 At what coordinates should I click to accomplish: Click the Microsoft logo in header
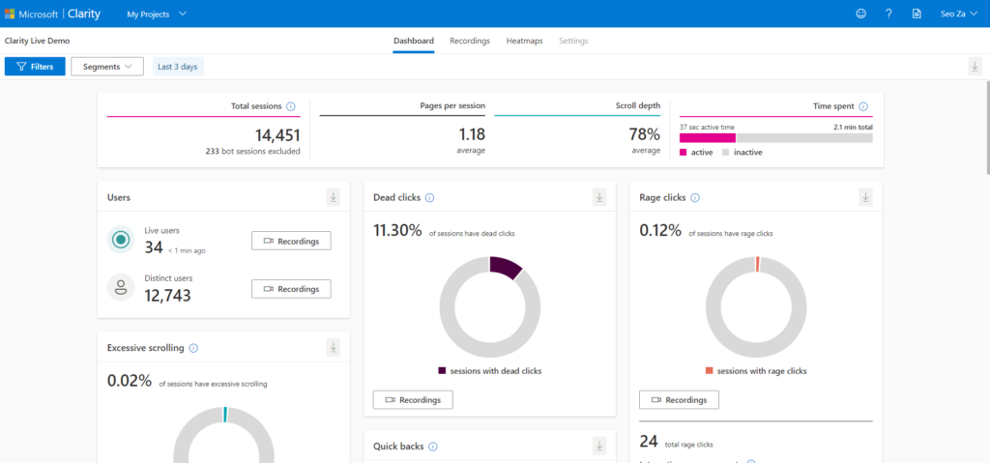tap(10, 14)
